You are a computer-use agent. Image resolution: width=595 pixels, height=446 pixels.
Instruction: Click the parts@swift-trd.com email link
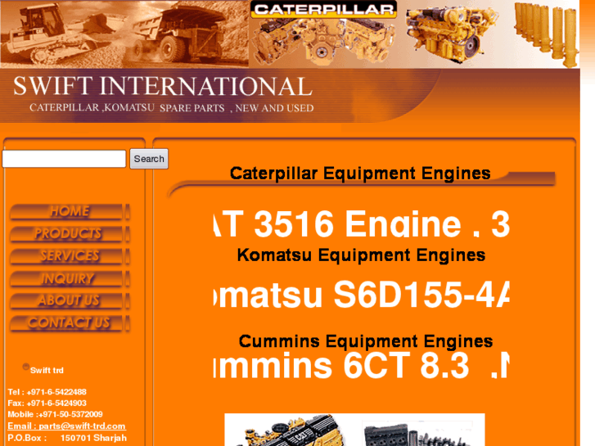tap(82, 426)
